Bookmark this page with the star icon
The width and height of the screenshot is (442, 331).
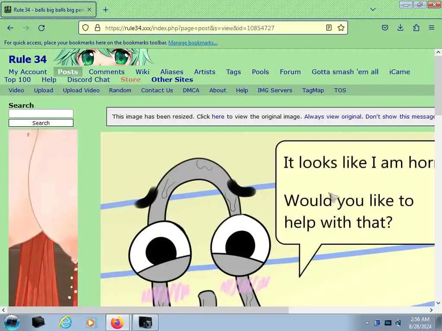coord(341,28)
